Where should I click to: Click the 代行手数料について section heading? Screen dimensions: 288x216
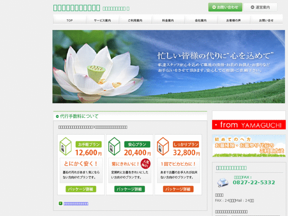click(x=79, y=116)
